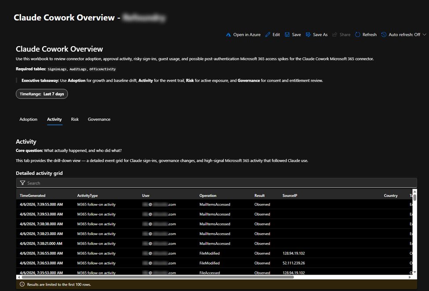Click the SigninLogs table name

pos(57,69)
